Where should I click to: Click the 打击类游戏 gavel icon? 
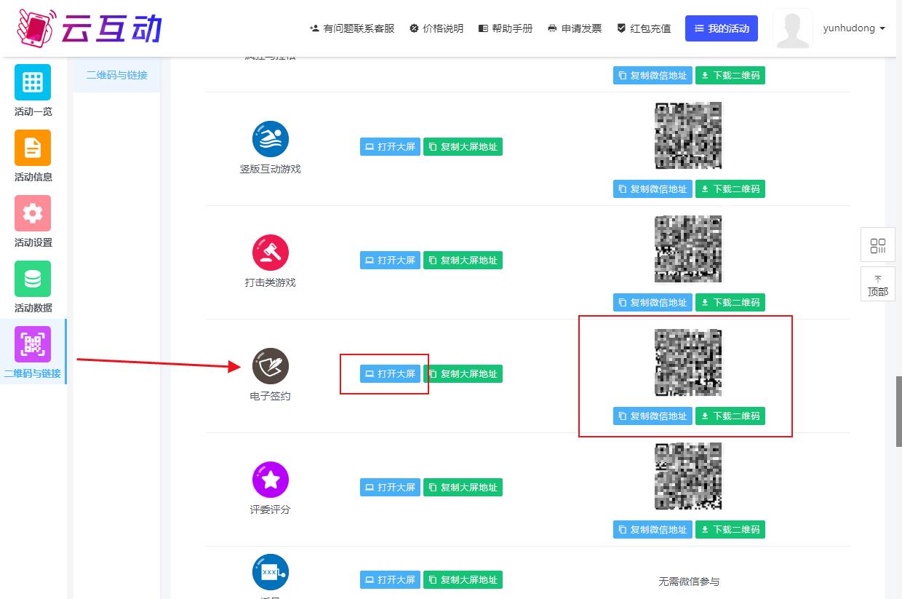(x=271, y=253)
